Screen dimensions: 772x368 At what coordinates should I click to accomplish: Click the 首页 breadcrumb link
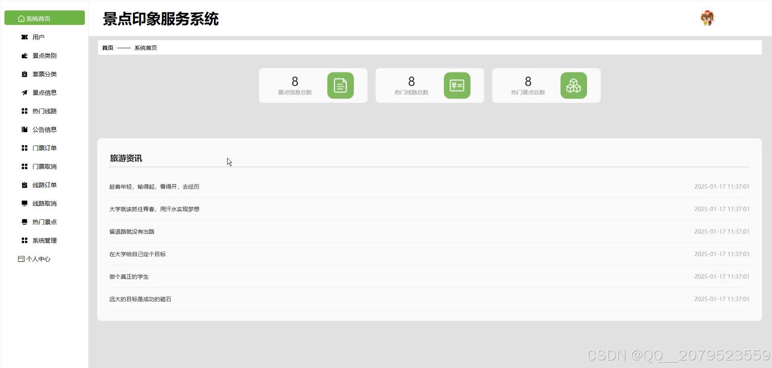click(x=108, y=48)
